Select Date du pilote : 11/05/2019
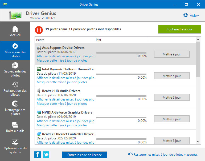 click(56, 73)
